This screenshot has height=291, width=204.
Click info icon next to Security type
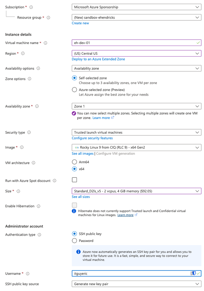coord(29,132)
